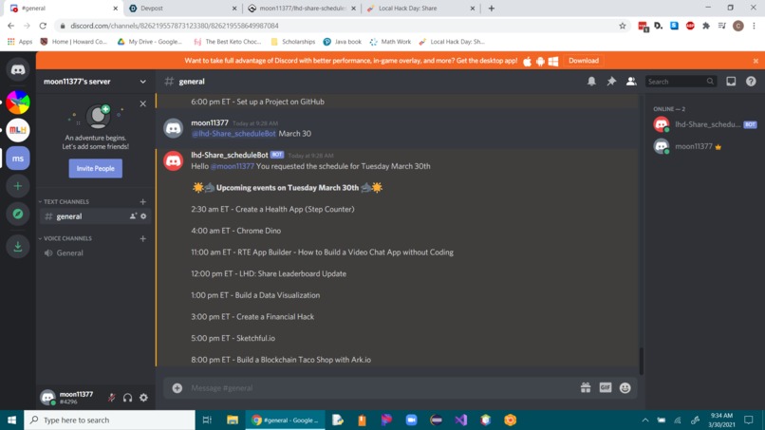This screenshot has height=430, width=765.
Task: Click the Download button in orange banner
Action: click(584, 61)
